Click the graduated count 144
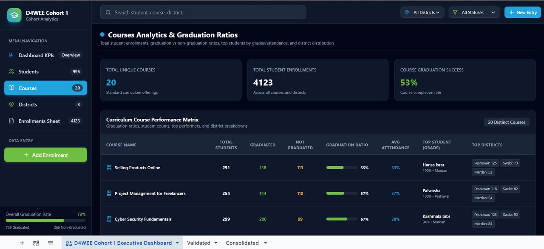544x249 pixels. click(x=263, y=193)
